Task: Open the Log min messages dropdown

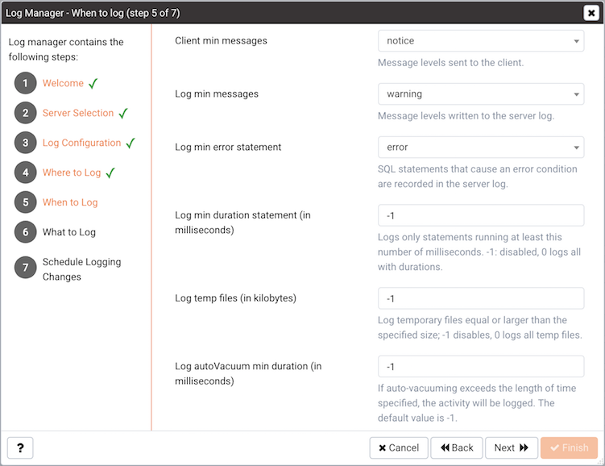Action: coord(481,94)
